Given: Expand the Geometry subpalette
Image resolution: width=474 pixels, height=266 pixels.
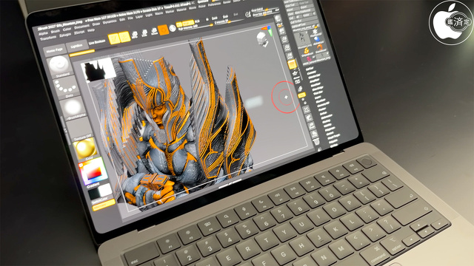Looking at the screenshot, I should pos(311,72).
